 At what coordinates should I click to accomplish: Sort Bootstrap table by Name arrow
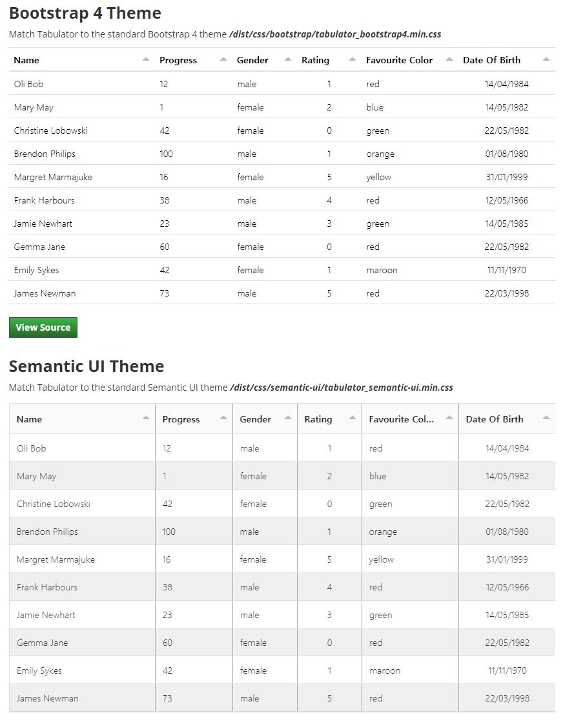tap(146, 59)
